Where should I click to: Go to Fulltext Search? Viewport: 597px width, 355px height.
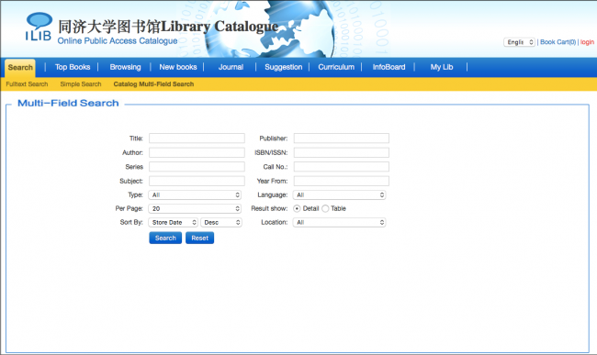(27, 84)
